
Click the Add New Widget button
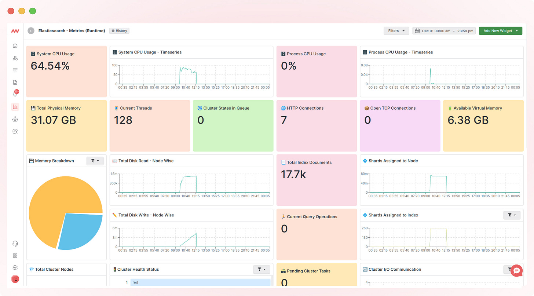501,31
